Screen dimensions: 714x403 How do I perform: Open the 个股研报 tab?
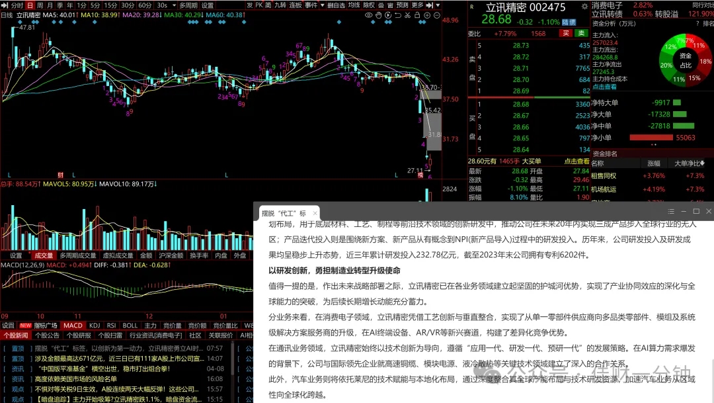(x=78, y=336)
